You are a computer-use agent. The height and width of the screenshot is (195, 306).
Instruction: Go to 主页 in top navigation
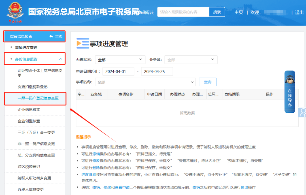click(239, 12)
